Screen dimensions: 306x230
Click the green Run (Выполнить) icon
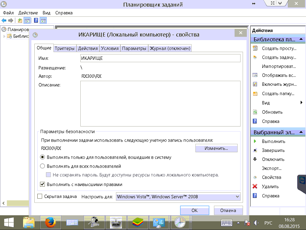[255, 141]
